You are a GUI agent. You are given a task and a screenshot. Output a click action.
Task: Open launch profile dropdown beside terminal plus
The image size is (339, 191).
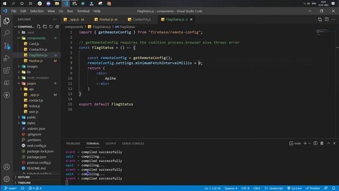309,143
